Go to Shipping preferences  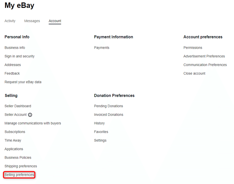pyautogui.click(x=21, y=166)
